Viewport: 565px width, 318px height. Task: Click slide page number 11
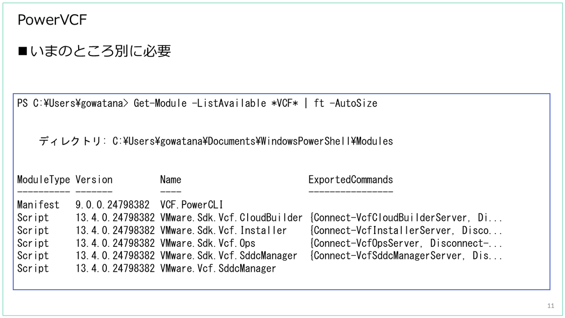tap(550, 306)
